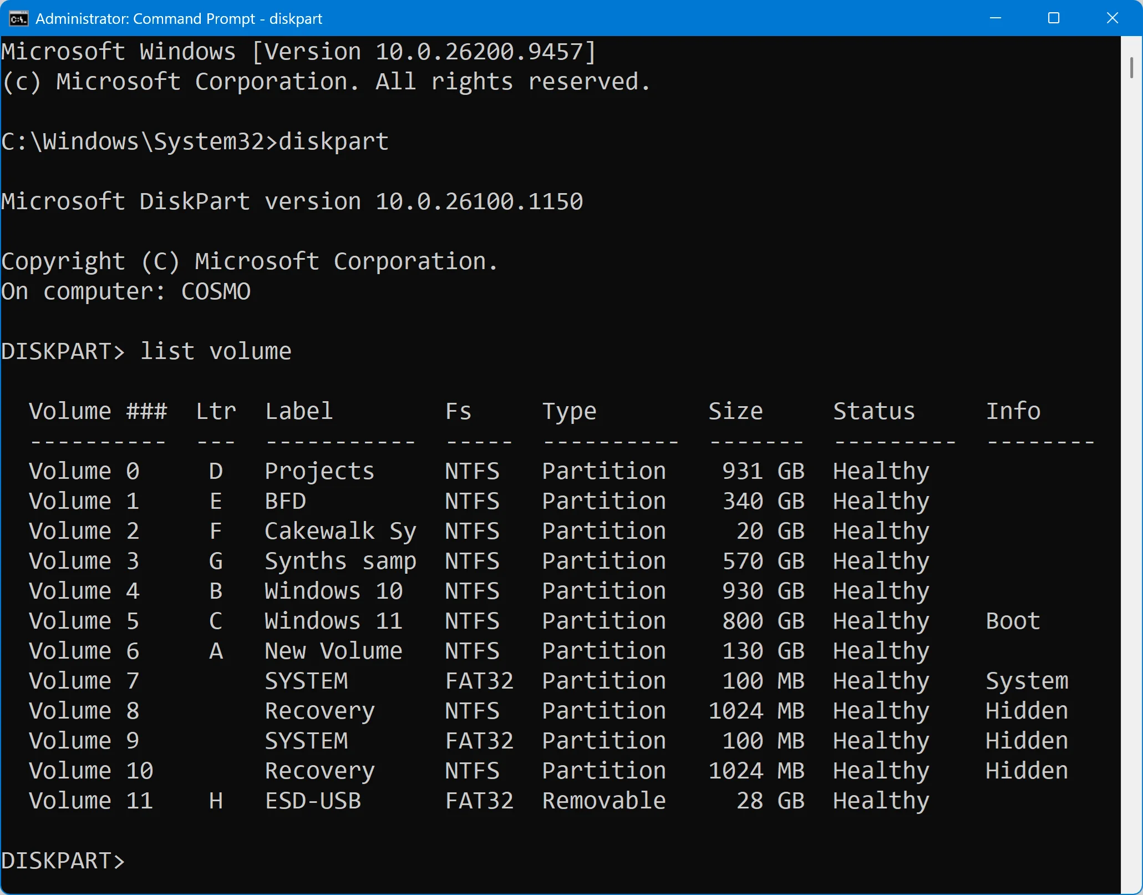Click the 'Removable' type entry
The height and width of the screenshot is (895, 1143).
pyautogui.click(x=604, y=801)
